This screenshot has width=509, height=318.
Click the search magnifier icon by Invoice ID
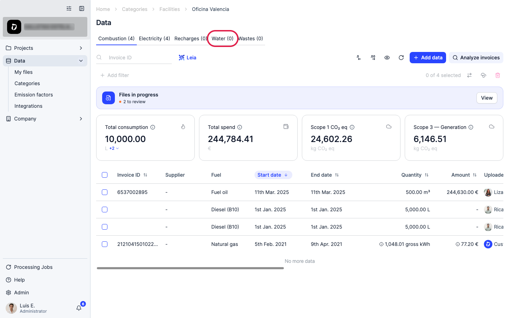[99, 57]
